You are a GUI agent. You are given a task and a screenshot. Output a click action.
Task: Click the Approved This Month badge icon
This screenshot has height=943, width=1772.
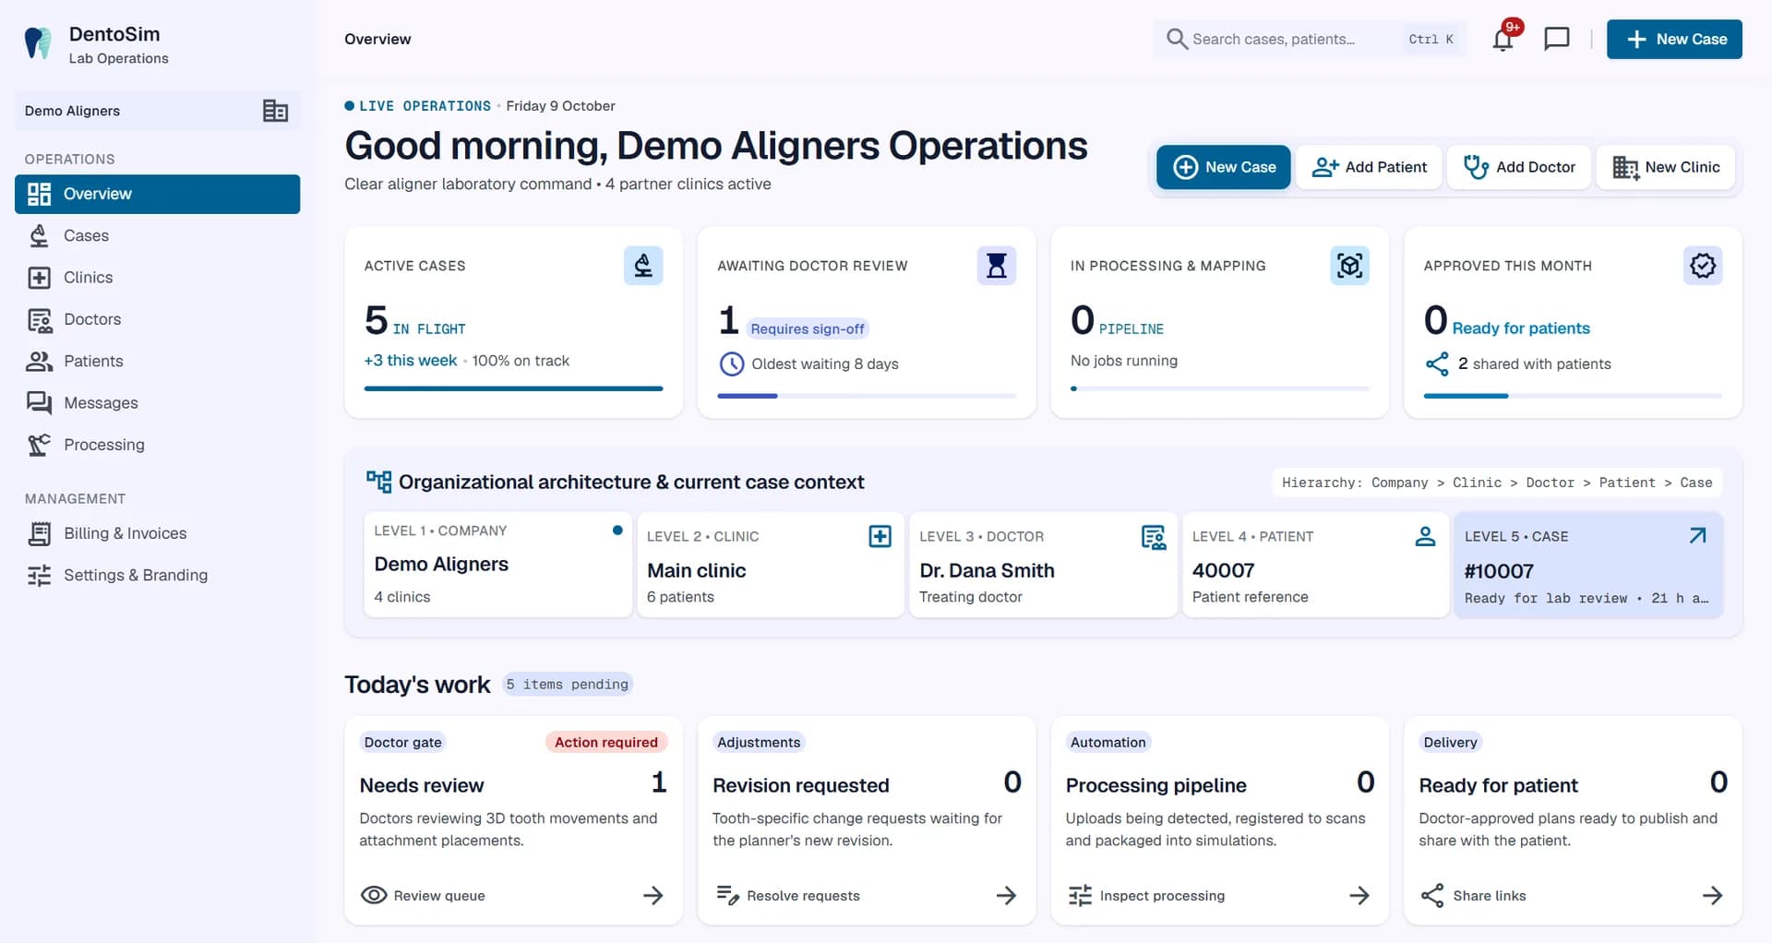click(1702, 266)
